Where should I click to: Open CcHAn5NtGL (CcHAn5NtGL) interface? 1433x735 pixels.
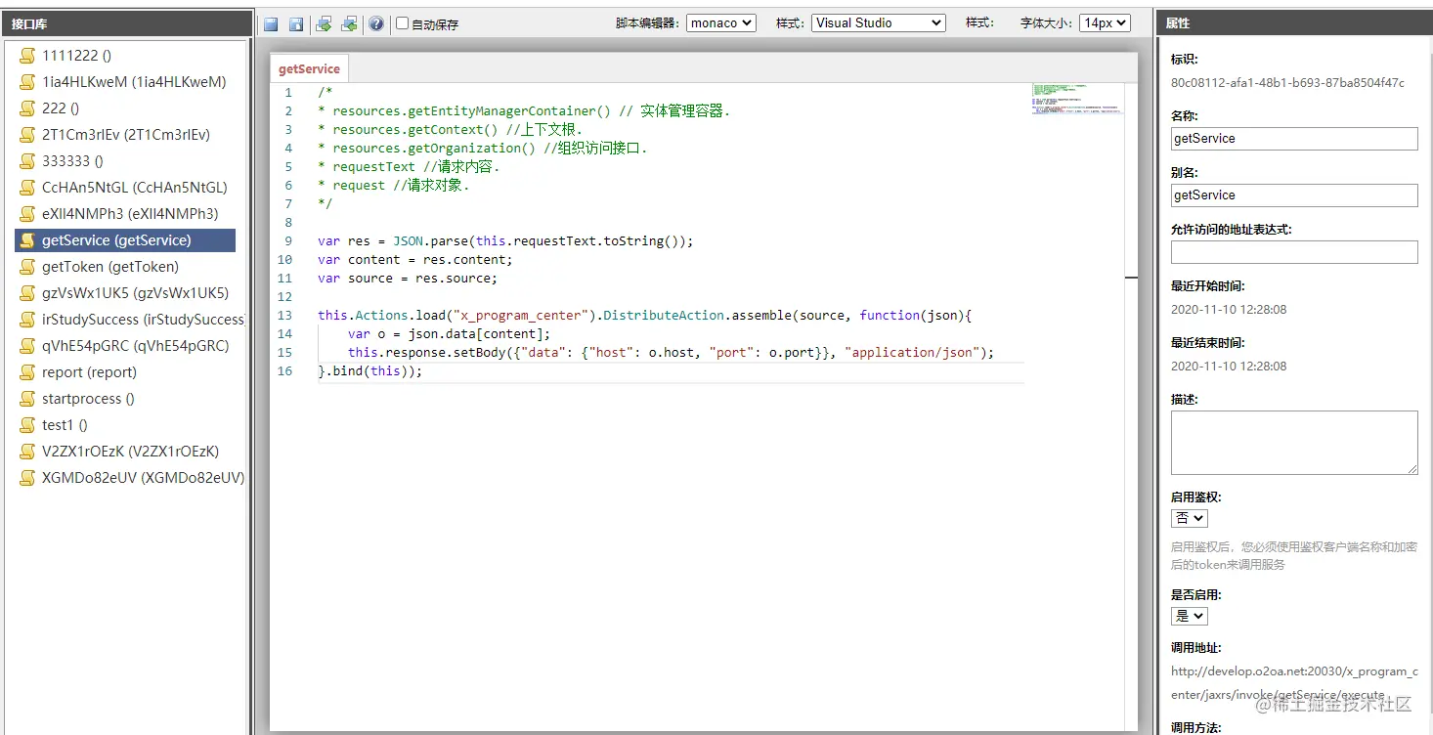tap(135, 188)
